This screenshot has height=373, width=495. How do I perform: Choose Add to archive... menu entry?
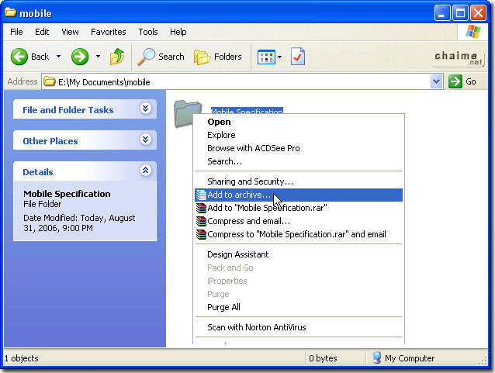[x=239, y=195]
